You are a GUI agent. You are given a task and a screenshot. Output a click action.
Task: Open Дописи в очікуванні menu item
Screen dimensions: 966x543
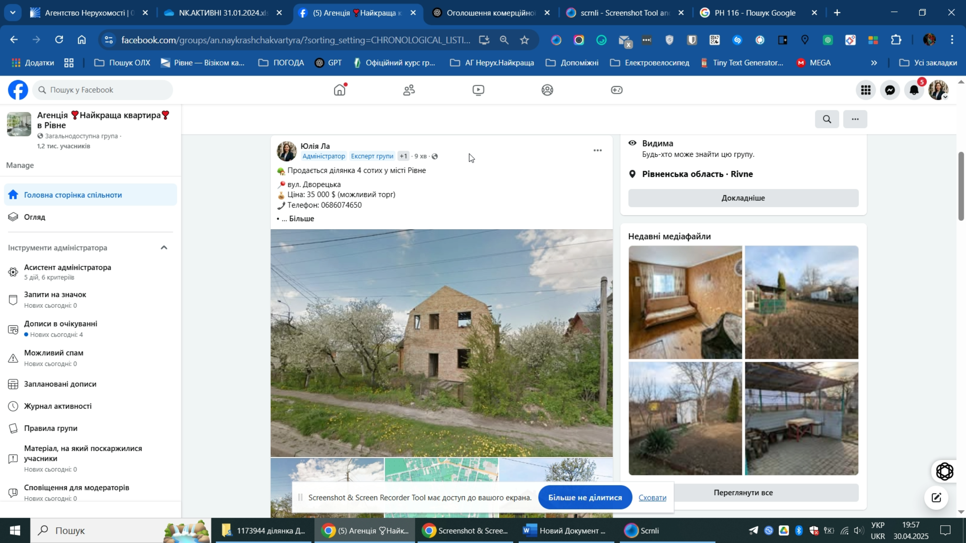coord(60,324)
